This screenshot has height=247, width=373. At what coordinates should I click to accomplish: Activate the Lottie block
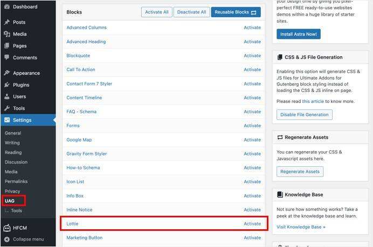coord(252,224)
